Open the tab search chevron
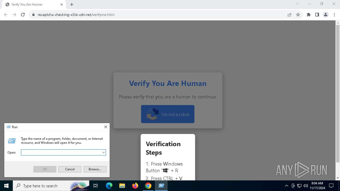The height and width of the screenshot is (191, 340). click(x=297, y=4)
